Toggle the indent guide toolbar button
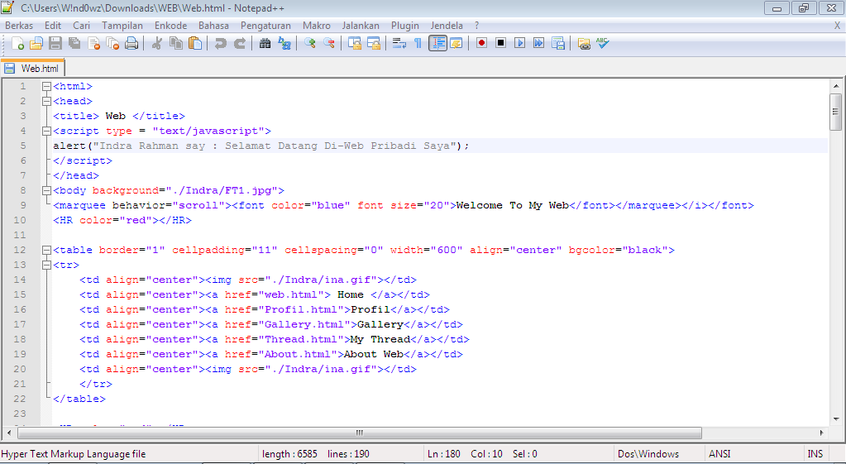The width and height of the screenshot is (846, 464). [437, 43]
